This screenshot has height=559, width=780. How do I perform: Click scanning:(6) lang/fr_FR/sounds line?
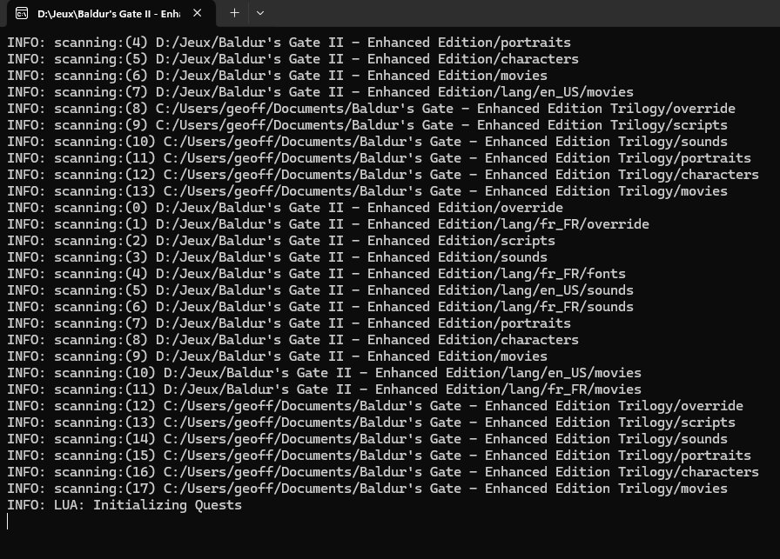320,307
